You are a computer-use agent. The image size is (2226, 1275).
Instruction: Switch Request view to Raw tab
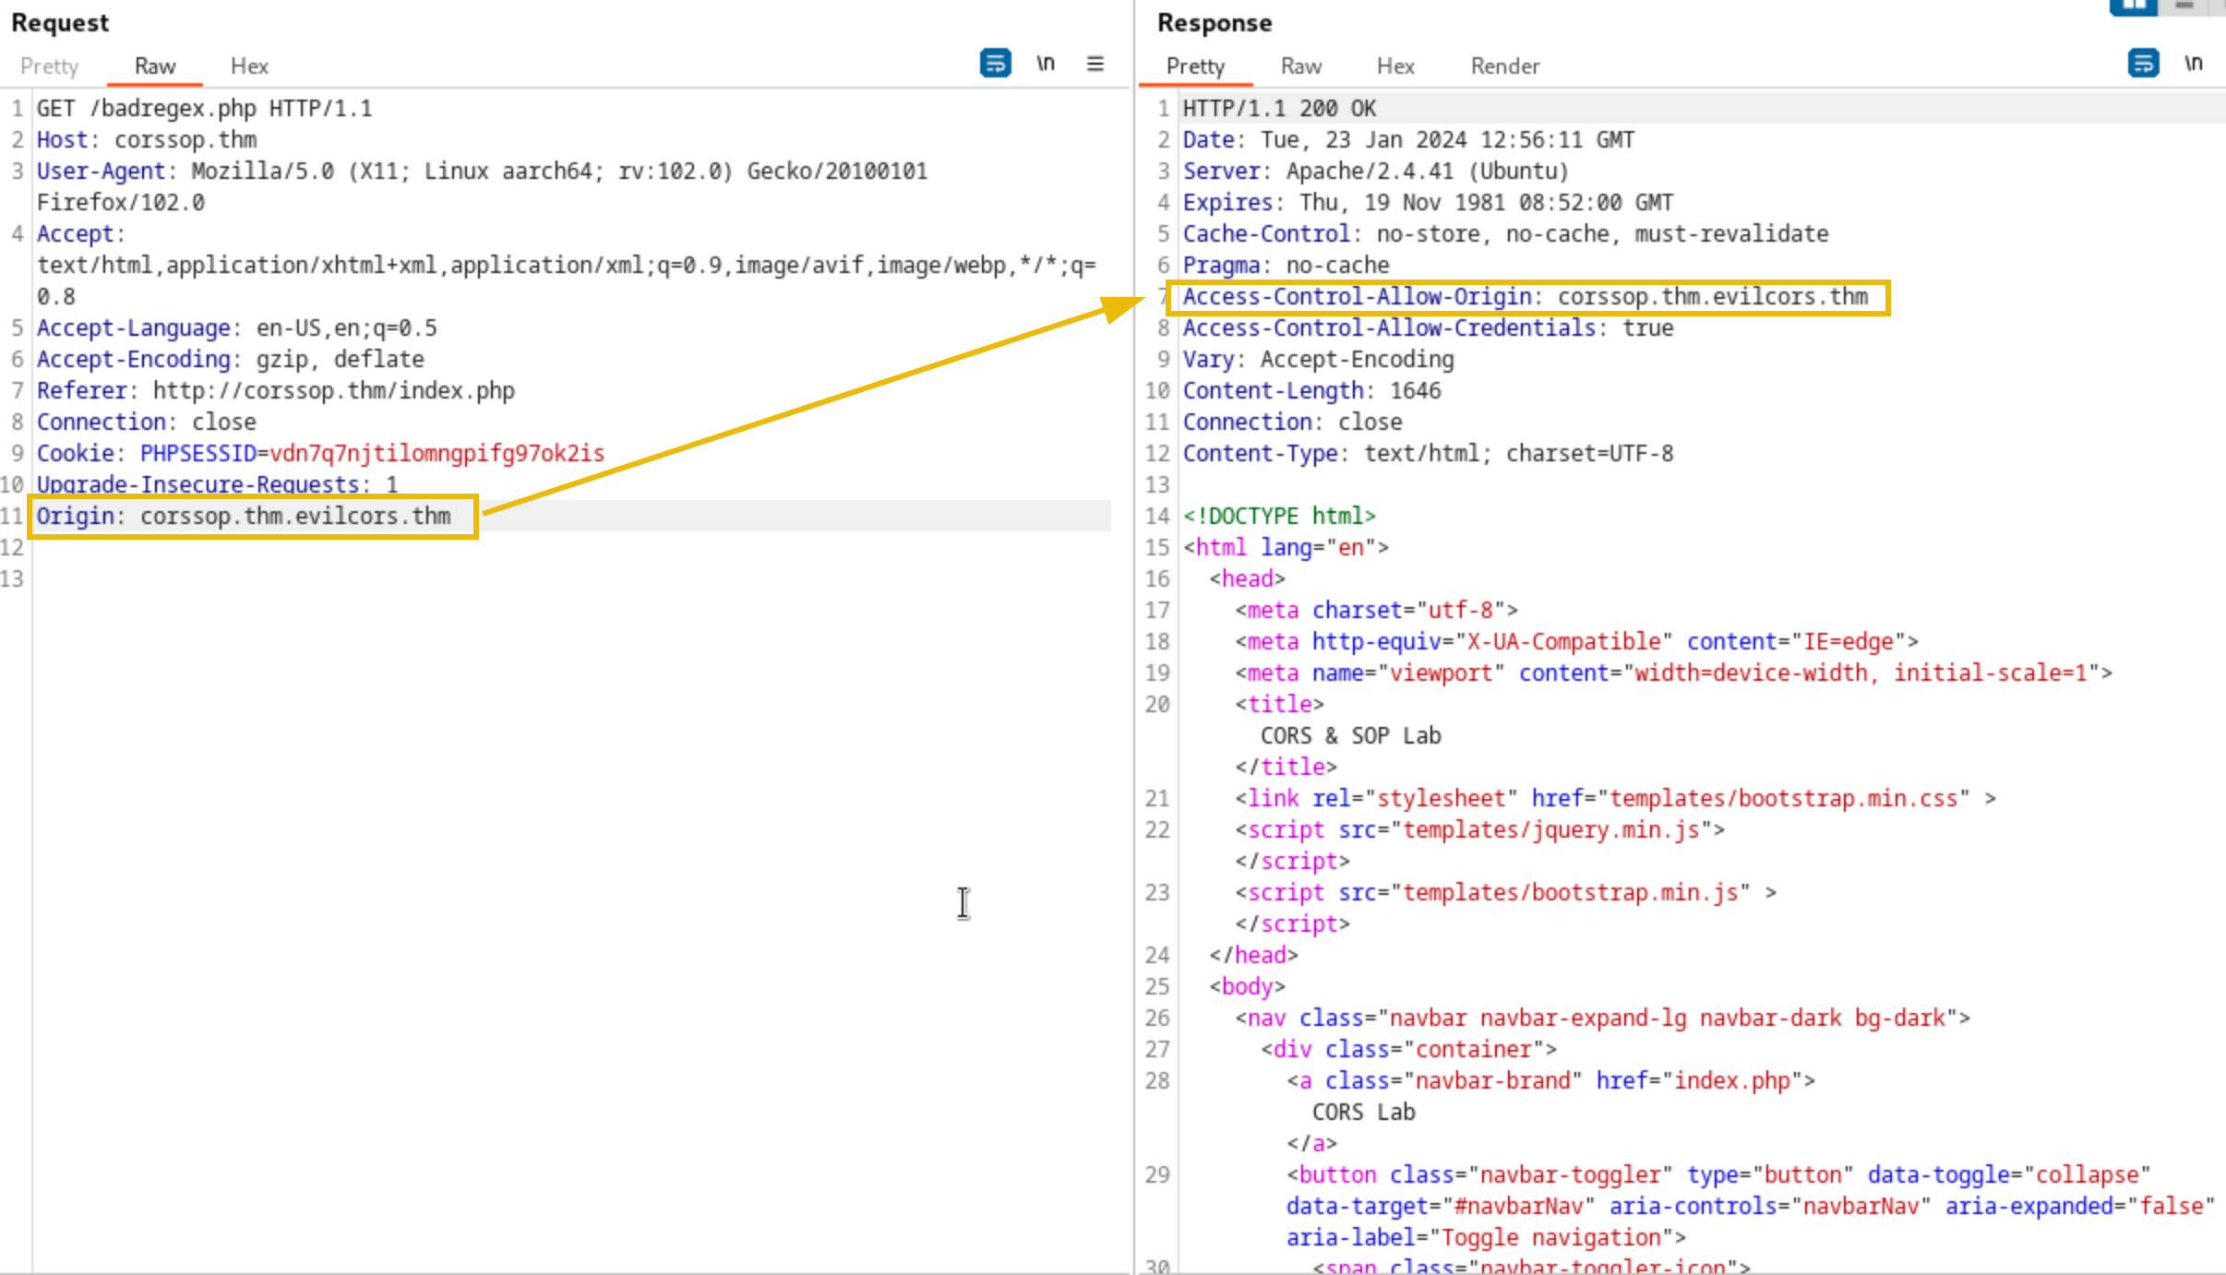(x=154, y=66)
